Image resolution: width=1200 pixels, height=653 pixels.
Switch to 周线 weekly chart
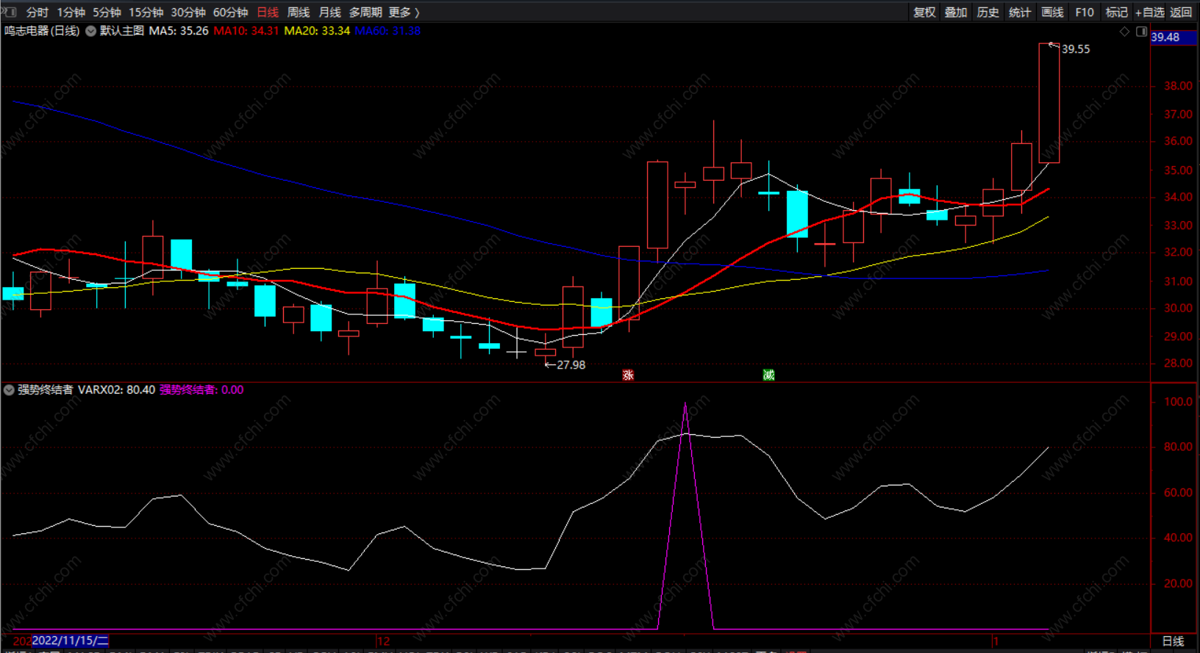pos(299,12)
